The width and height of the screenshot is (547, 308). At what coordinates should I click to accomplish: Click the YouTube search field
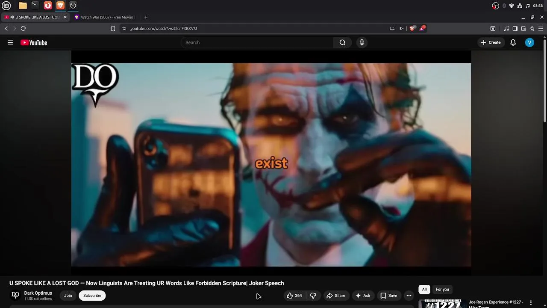click(257, 42)
